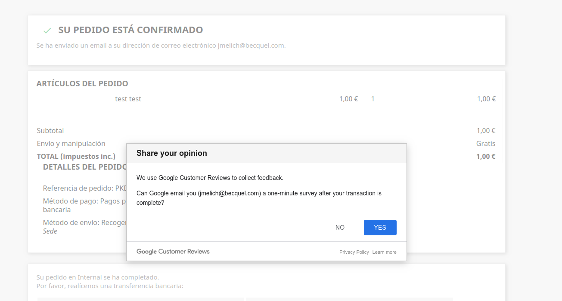This screenshot has width=562, height=301.
Task: Click the "test test" product name
Action: click(128, 99)
